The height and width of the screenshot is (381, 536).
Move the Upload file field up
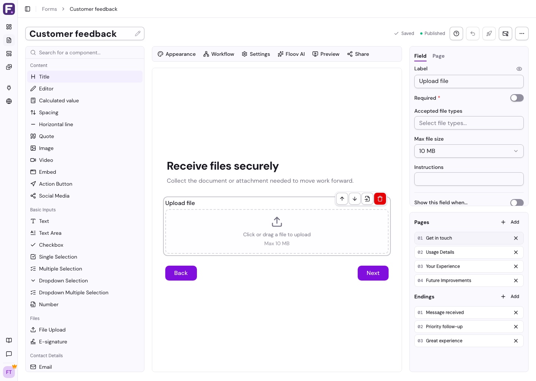point(342,199)
